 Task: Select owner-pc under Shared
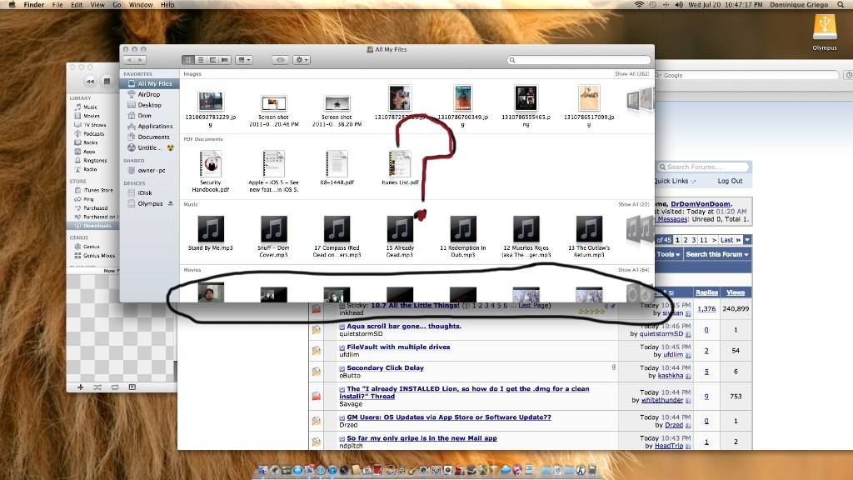coord(152,170)
